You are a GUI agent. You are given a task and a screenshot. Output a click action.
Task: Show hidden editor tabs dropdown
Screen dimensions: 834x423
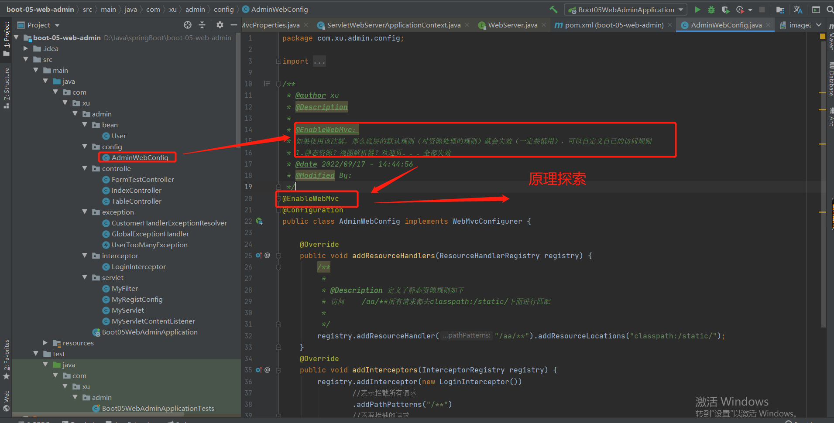coord(819,25)
